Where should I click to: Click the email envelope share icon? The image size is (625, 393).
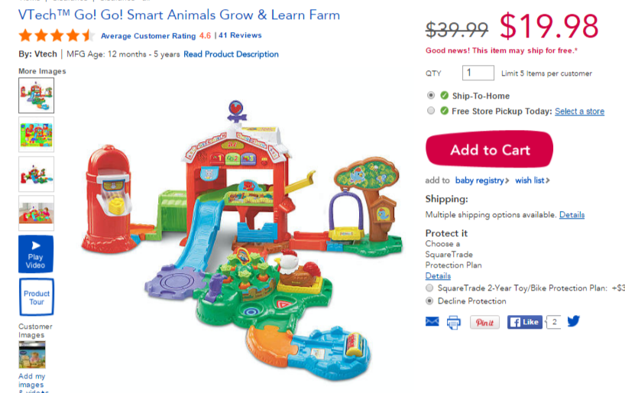pos(432,322)
